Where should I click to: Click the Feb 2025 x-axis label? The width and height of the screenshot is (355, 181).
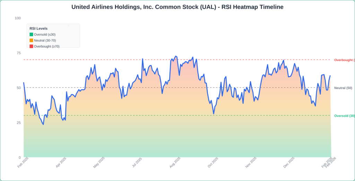[x=23, y=163]
